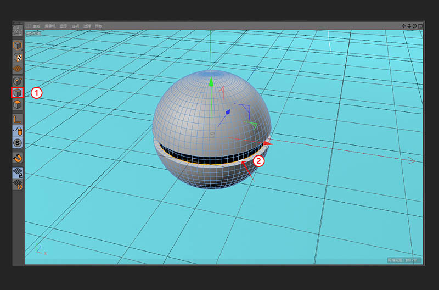Click the Enable Axis L-shaped icon
Image resolution: width=439 pixels, height=290 pixels.
pos(18,119)
